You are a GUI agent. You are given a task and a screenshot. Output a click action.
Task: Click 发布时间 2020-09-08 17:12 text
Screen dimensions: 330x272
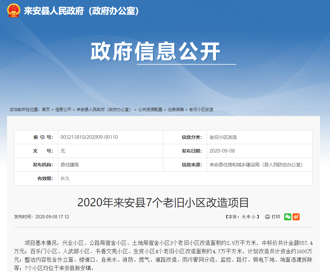[42, 217]
